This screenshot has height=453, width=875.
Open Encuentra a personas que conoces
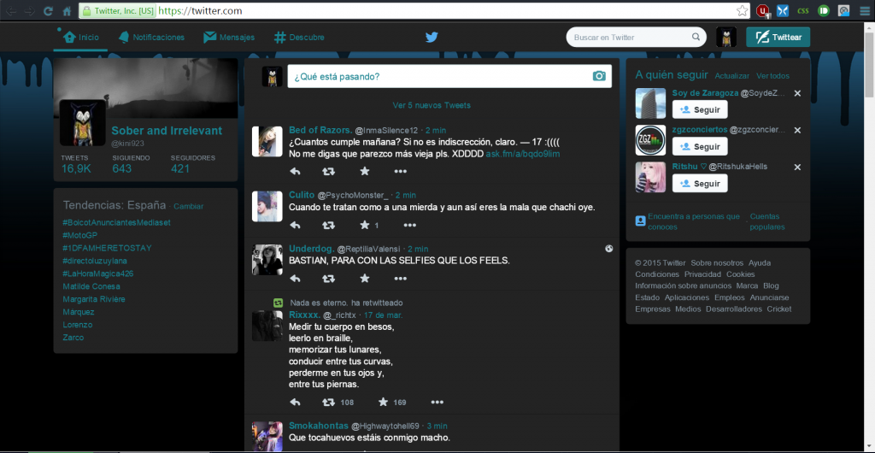(694, 221)
